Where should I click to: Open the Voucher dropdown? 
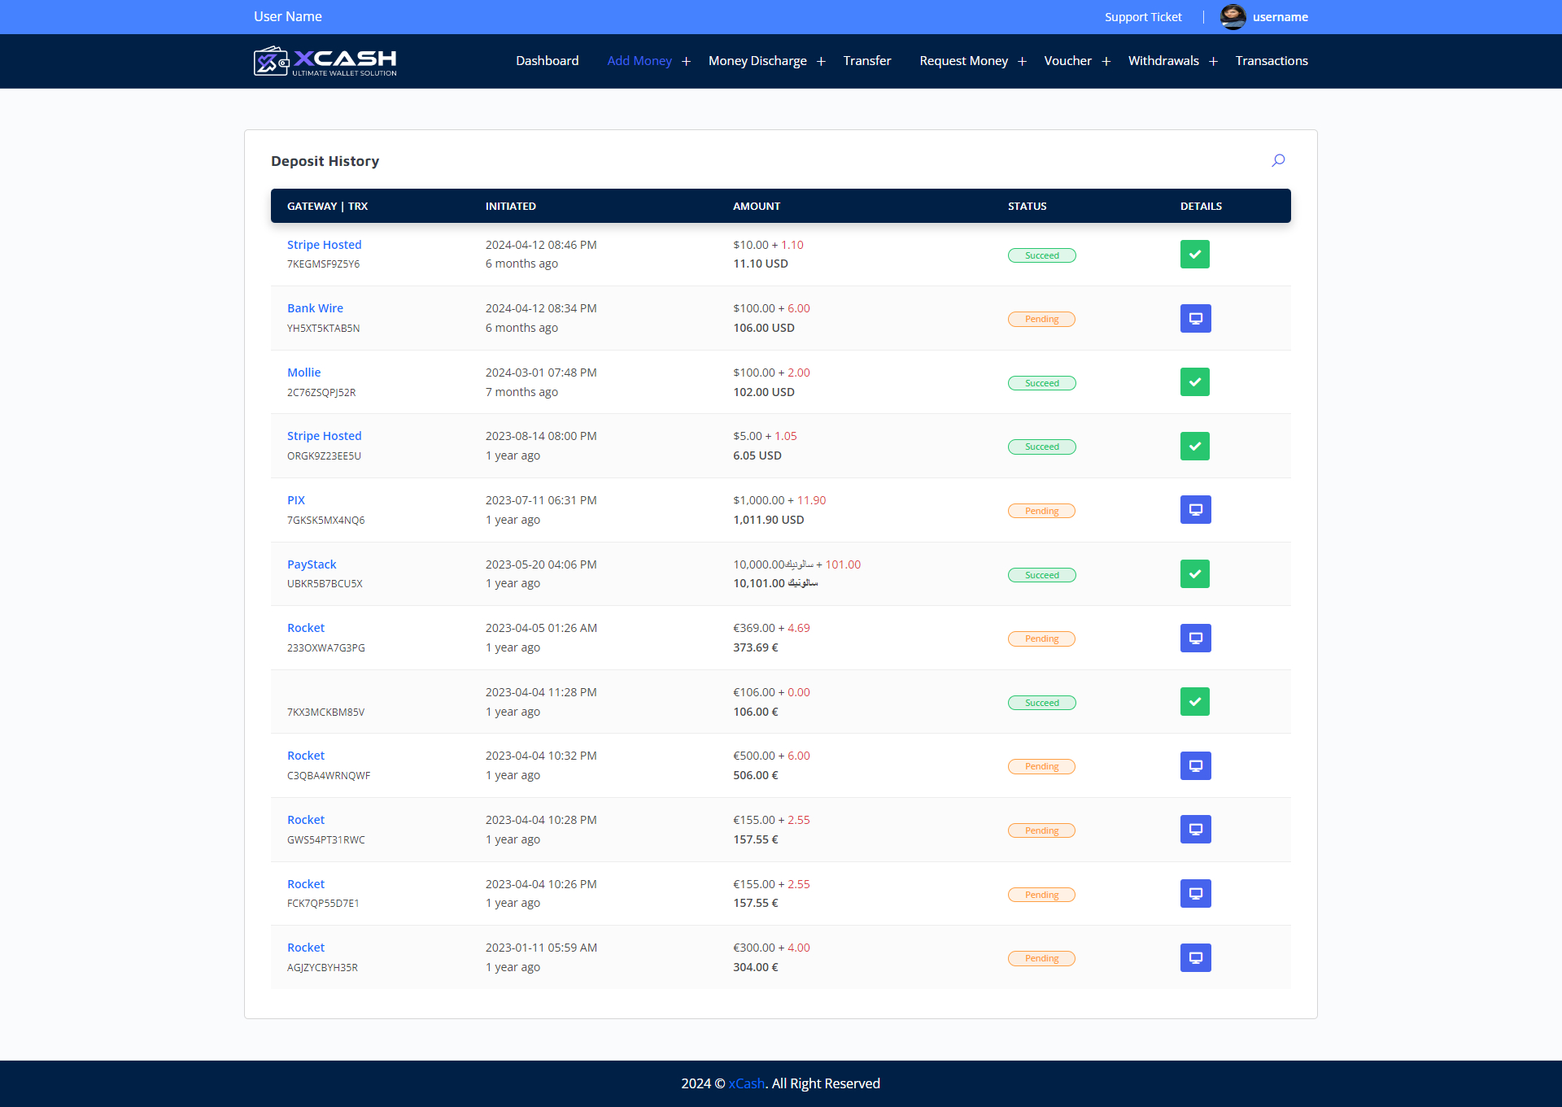(1067, 60)
